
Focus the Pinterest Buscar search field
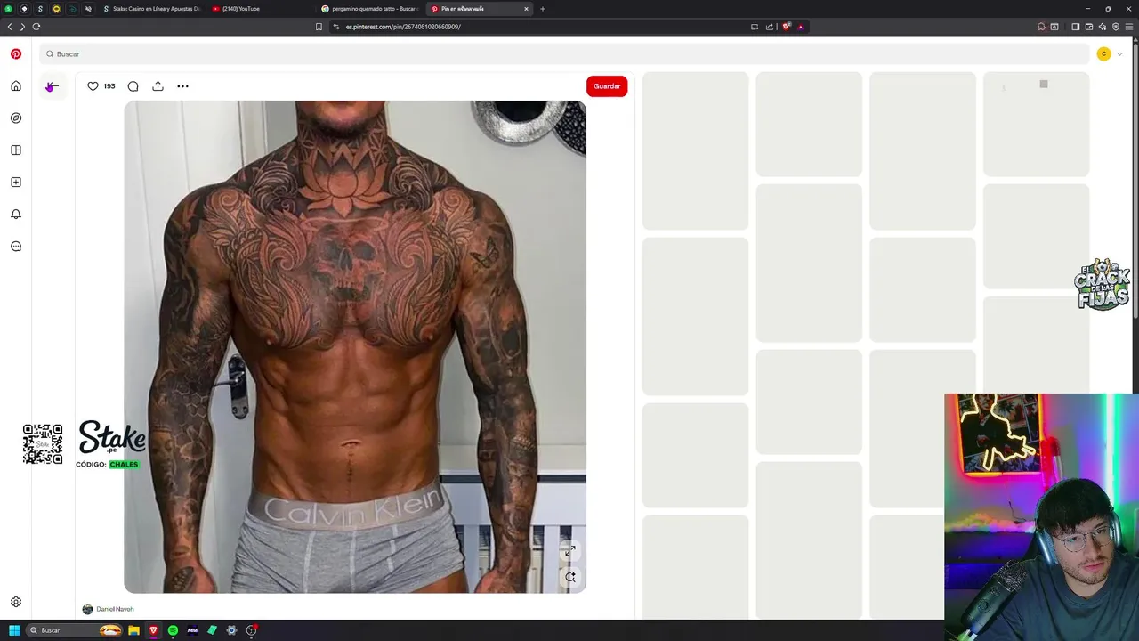point(564,54)
